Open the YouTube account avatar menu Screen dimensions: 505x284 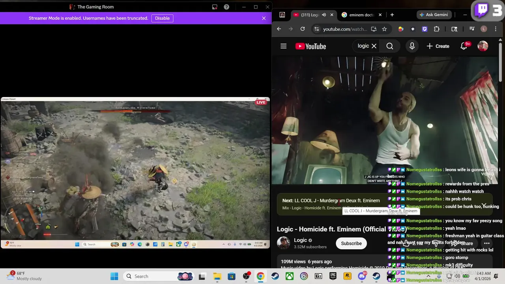483,46
